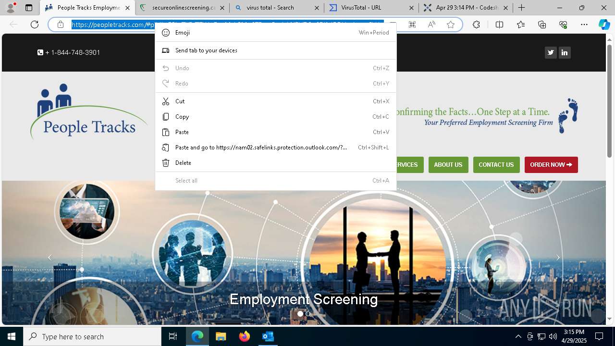Click the People Tracks logo
Viewport: 615px width, 346px height.
click(x=89, y=111)
